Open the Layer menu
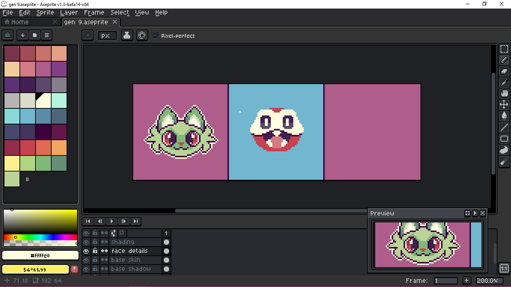 tap(69, 12)
